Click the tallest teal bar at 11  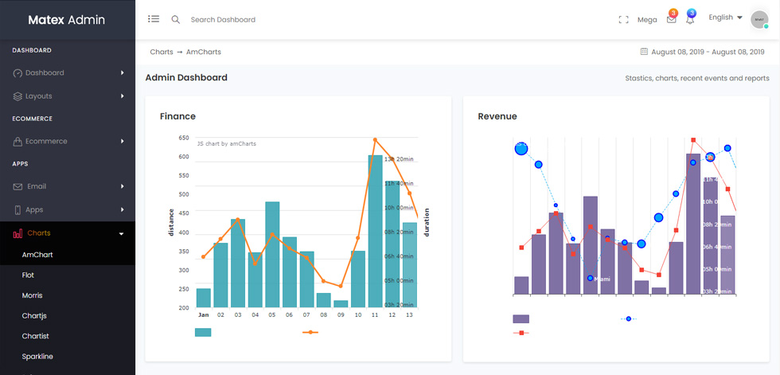(375, 231)
